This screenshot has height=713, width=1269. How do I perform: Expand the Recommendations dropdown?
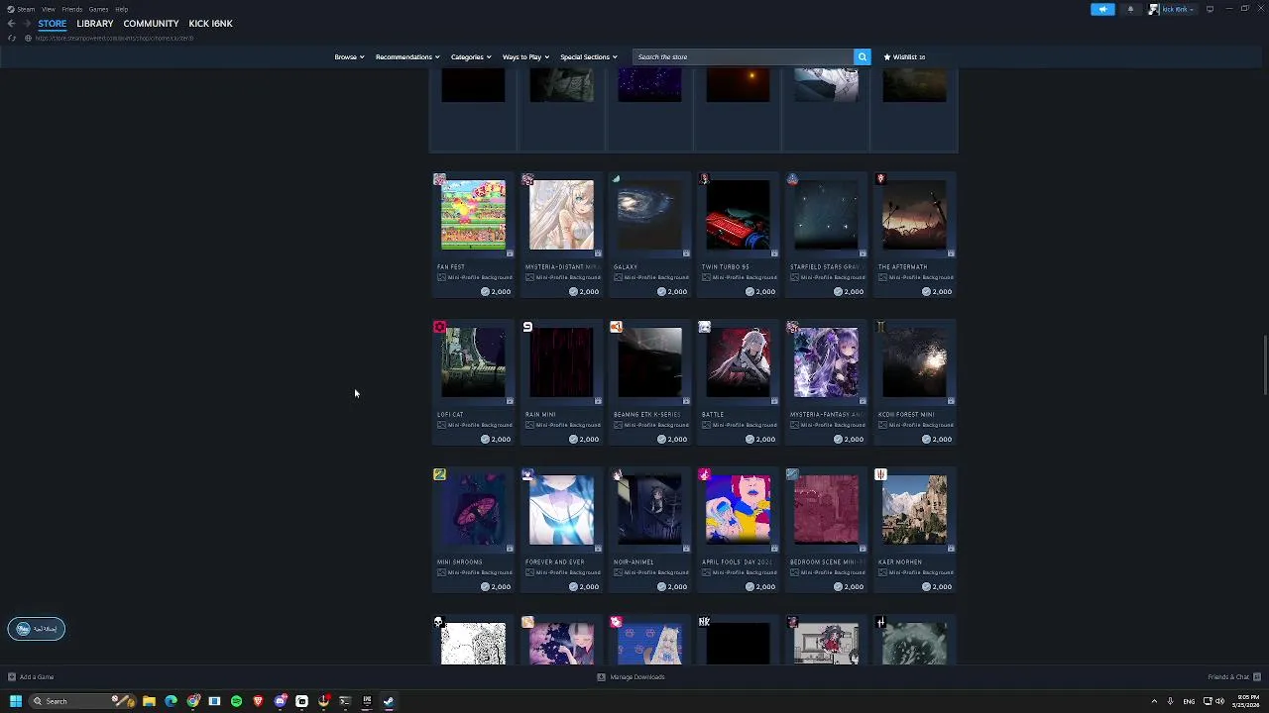click(x=407, y=56)
